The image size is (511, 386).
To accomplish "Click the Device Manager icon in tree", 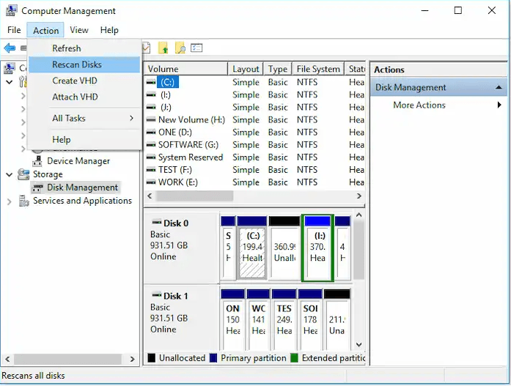I will 38,161.
